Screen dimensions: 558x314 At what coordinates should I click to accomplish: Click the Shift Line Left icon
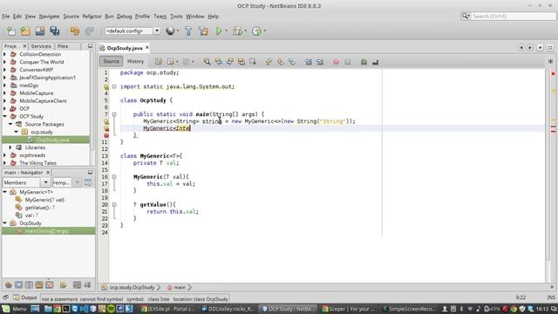(x=308, y=62)
